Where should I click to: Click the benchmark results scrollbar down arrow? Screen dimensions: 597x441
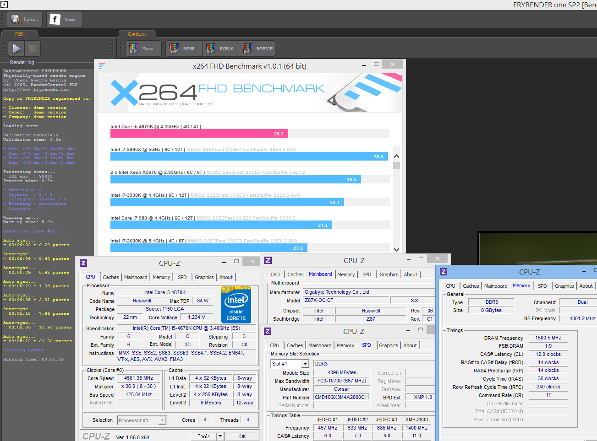[397, 249]
